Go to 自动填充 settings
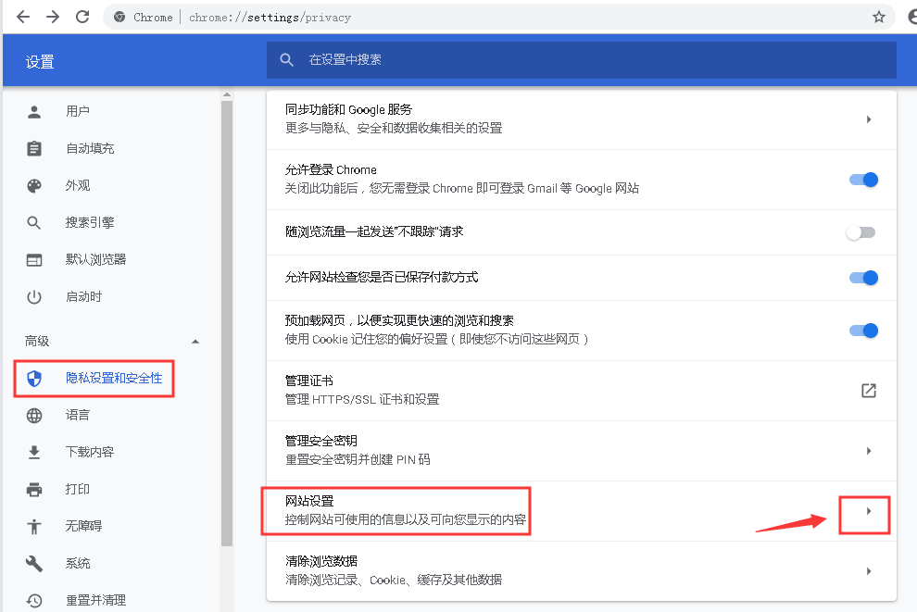 pyautogui.click(x=90, y=148)
